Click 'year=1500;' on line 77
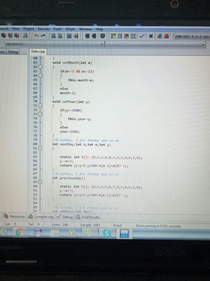This screenshot has width=210, height=281. [x=70, y=132]
